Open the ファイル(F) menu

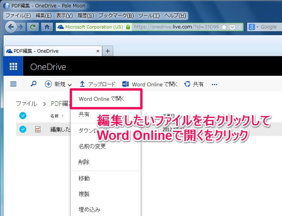18,16
